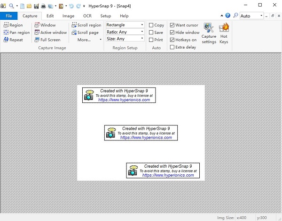Open the Setup tab
This screenshot has width=282, height=221.
(106, 16)
